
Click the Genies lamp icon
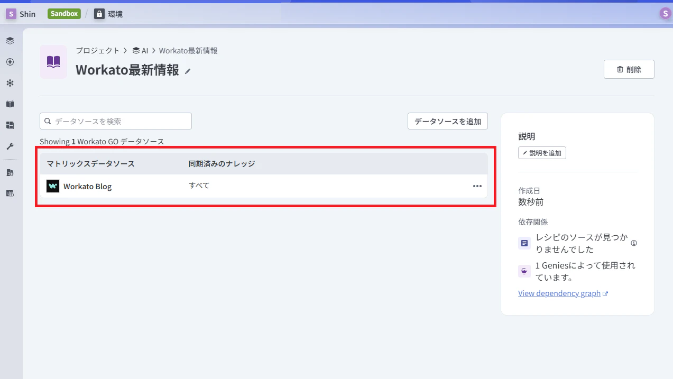click(524, 271)
